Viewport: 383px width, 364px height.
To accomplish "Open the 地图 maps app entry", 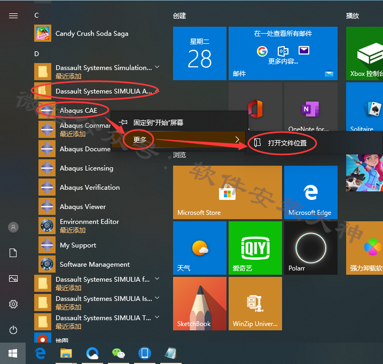I will coord(98,338).
